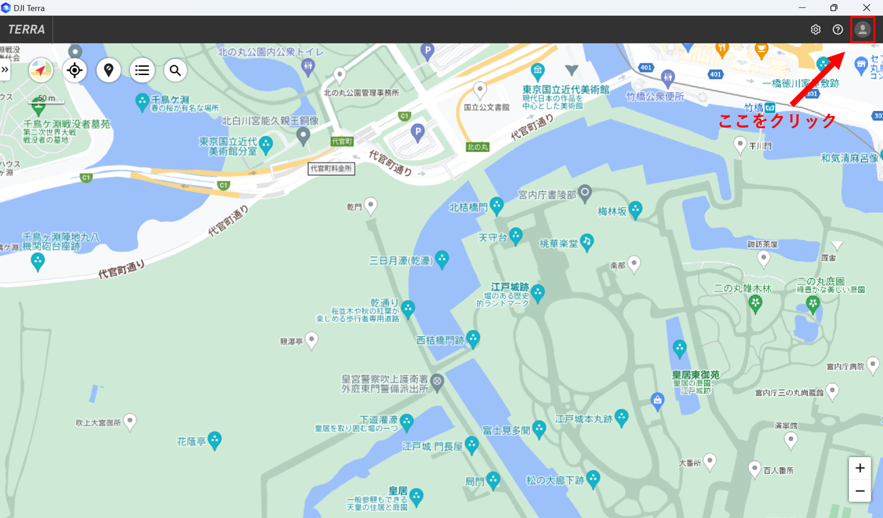Open the user account profile icon

click(862, 29)
